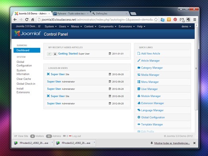
Task: Expand the Content menu
Action: pos(90,27)
